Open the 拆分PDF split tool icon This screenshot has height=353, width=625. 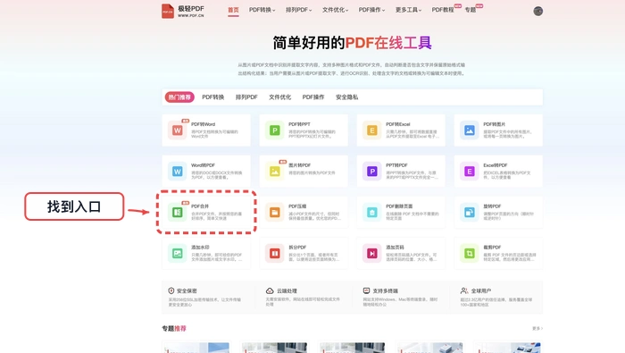(x=275, y=253)
